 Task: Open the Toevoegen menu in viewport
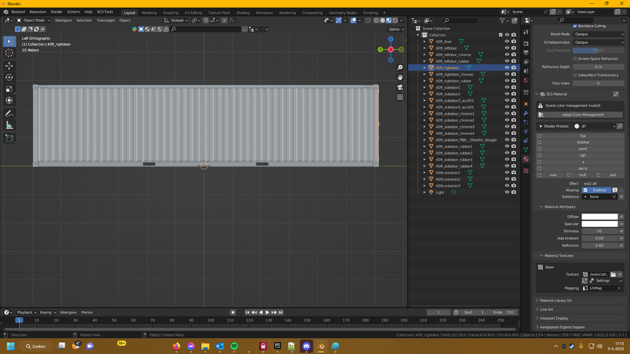pos(105,21)
